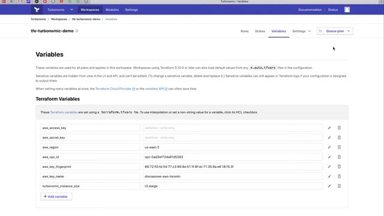
Task: Click the vpc-0ad3ef734a91d5383 value field
Action: [233, 157]
